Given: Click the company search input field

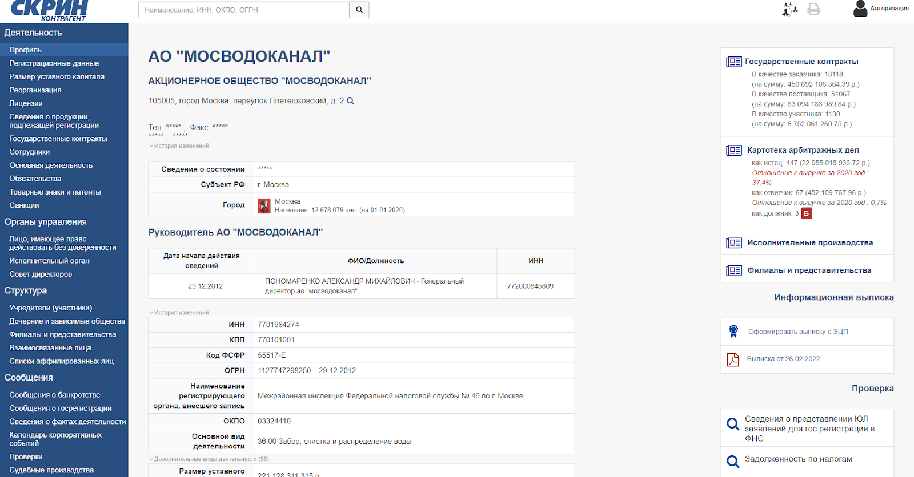Looking at the screenshot, I should pyautogui.click(x=244, y=10).
